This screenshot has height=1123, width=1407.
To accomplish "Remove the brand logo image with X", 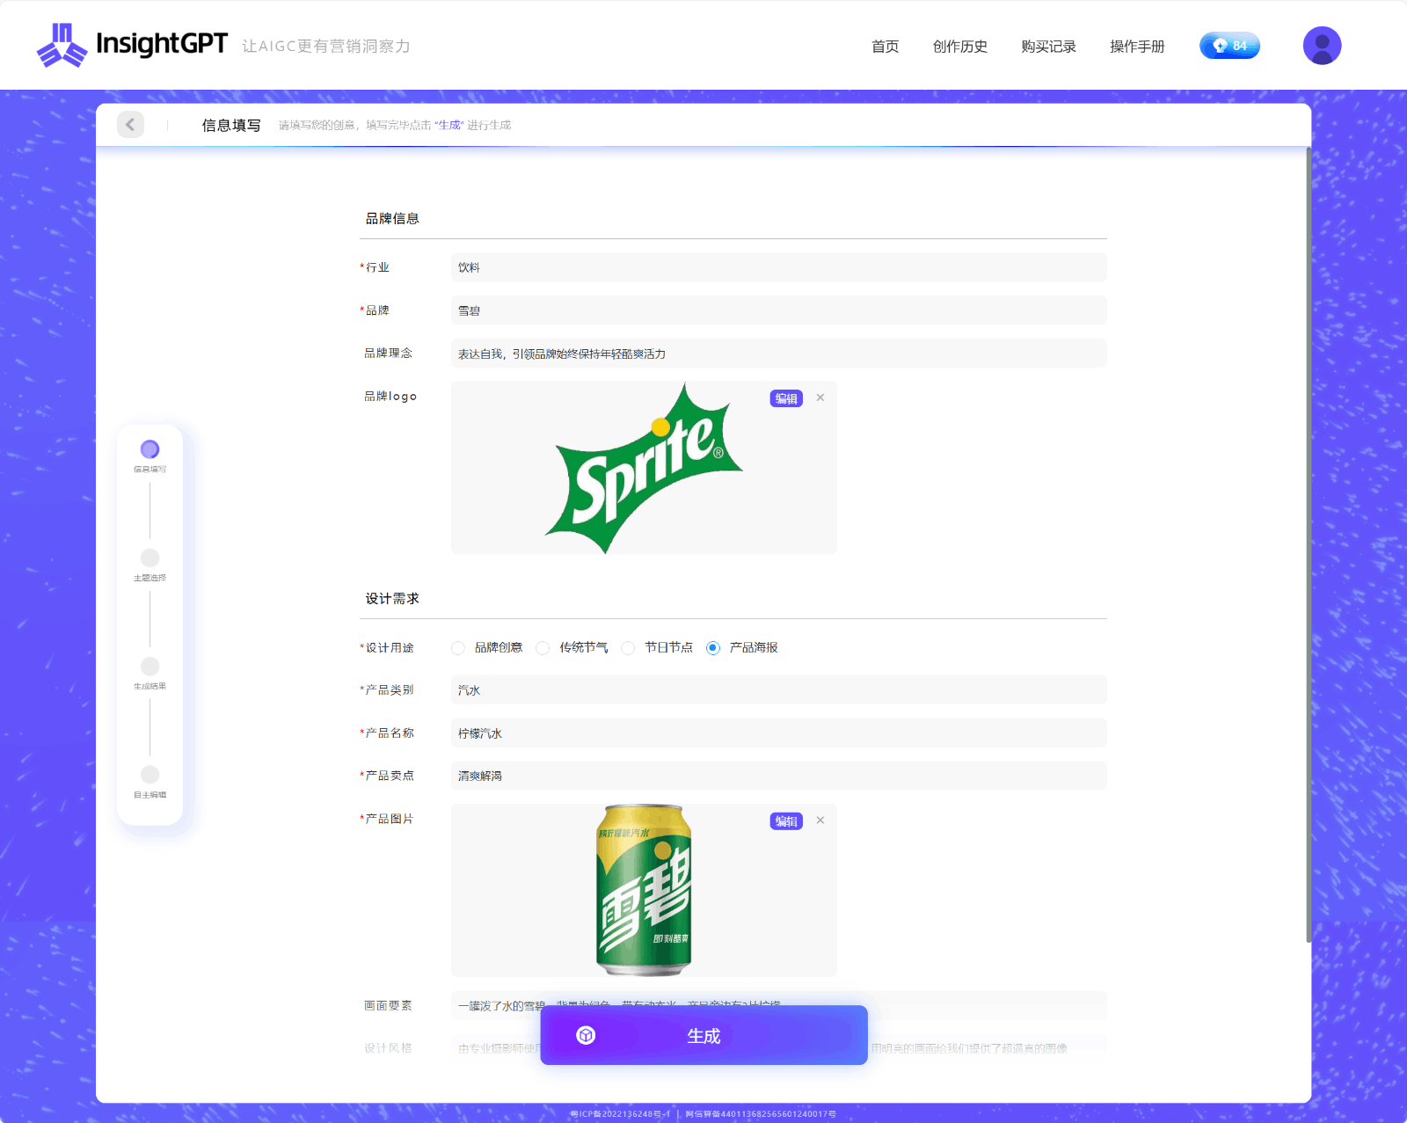I will click(820, 398).
